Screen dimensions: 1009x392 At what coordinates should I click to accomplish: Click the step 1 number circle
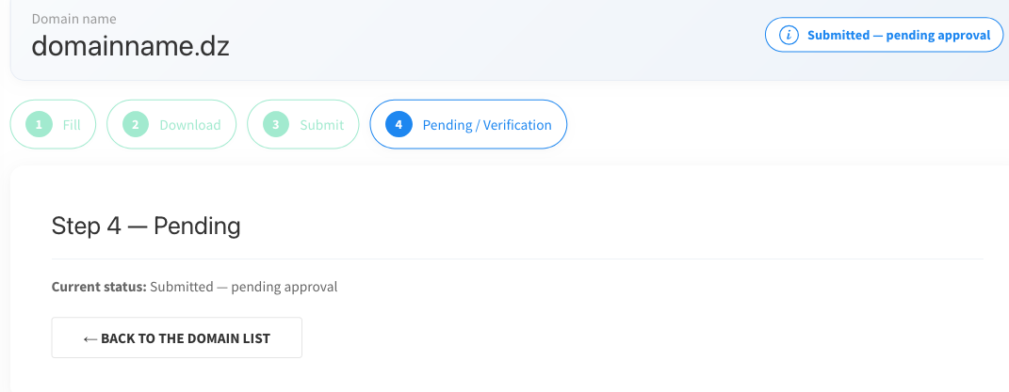tap(39, 124)
